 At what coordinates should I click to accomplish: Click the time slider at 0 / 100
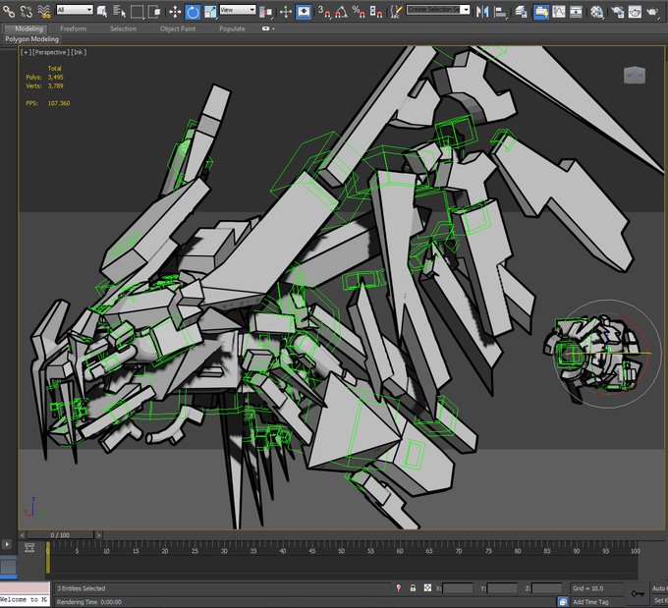(61, 535)
